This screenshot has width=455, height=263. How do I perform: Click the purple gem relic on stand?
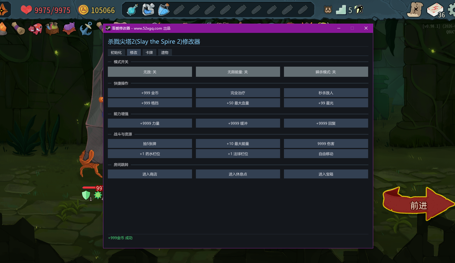(69, 28)
